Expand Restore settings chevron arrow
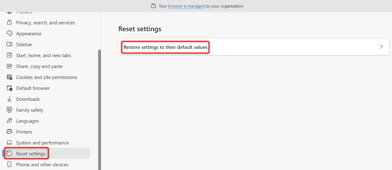The width and height of the screenshot is (392, 170). pyautogui.click(x=381, y=47)
